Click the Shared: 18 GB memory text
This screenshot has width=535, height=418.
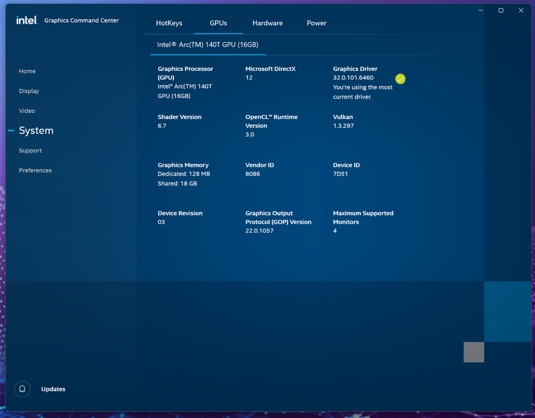pos(177,184)
